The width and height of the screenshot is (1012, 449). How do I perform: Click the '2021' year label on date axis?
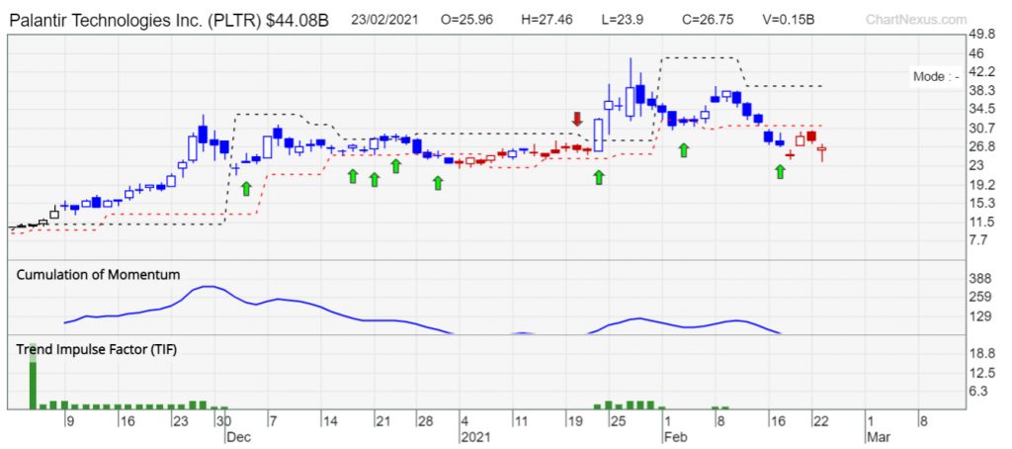tap(476, 437)
